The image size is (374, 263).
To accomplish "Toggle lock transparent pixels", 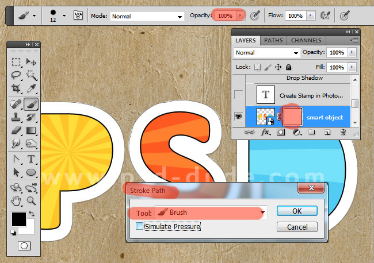I will pyautogui.click(x=258, y=67).
